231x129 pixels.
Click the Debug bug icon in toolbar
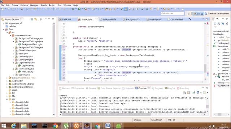[x=73, y=9]
